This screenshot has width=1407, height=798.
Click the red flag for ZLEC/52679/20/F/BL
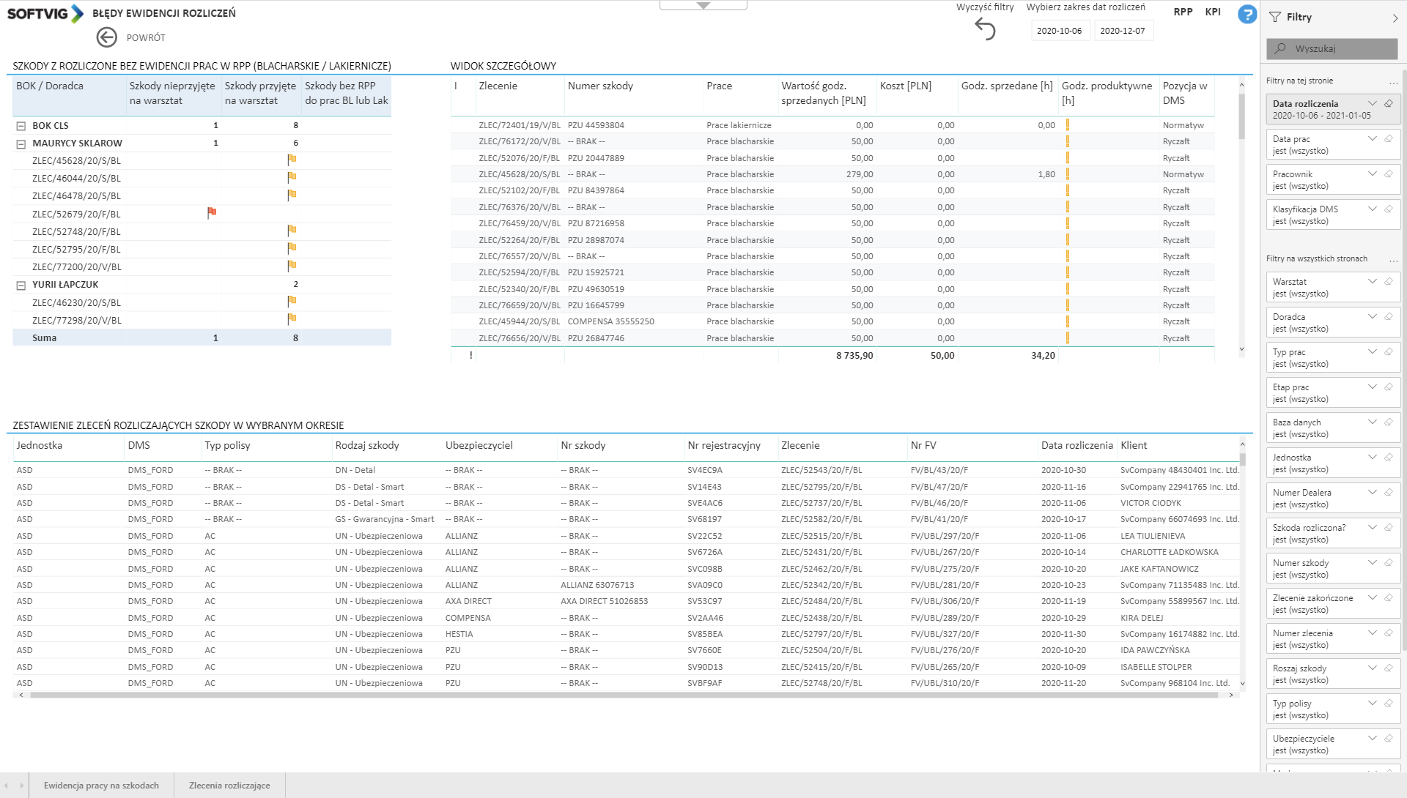(x=212, y=213)
